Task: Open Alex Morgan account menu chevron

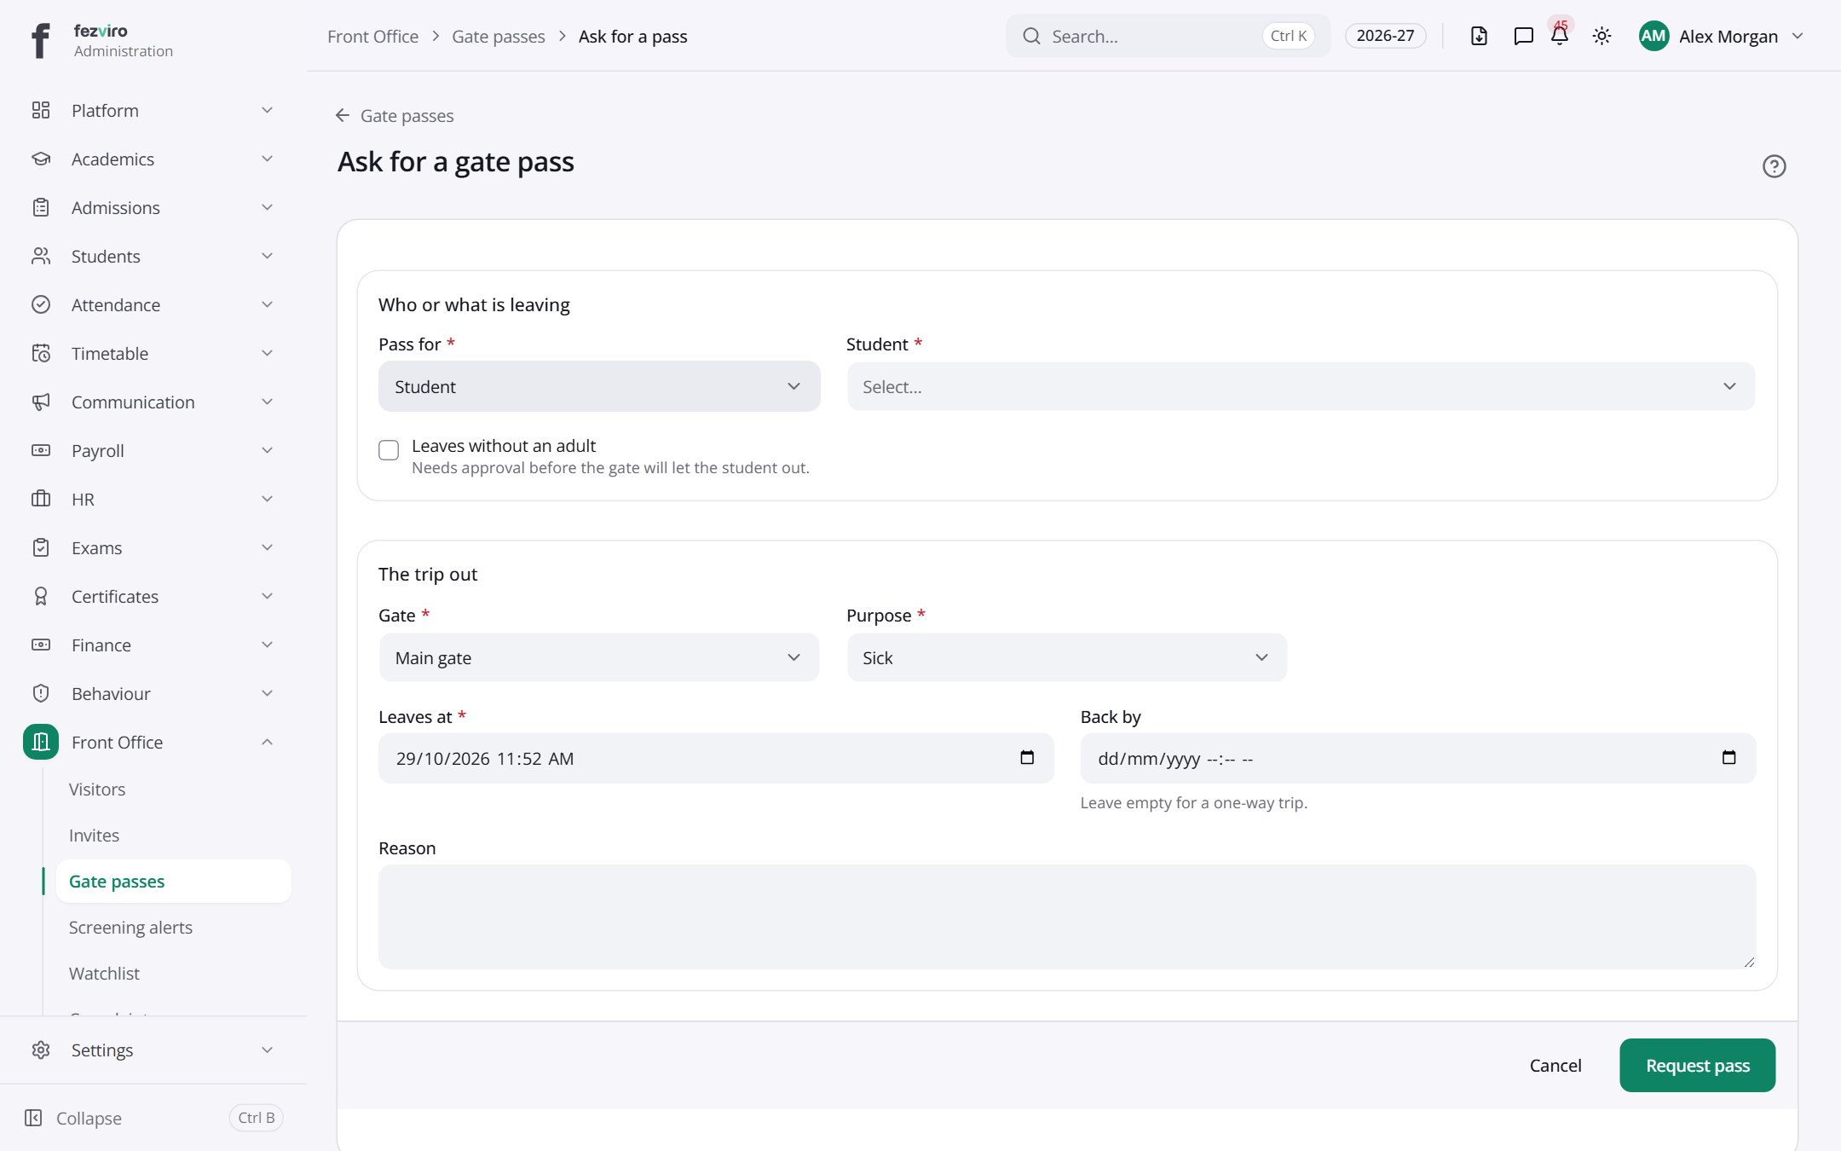Action: pyautogui.click(x=1798, y=36)
